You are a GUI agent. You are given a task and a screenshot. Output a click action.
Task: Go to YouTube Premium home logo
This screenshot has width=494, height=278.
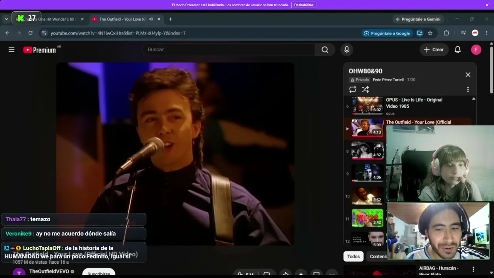39,50
